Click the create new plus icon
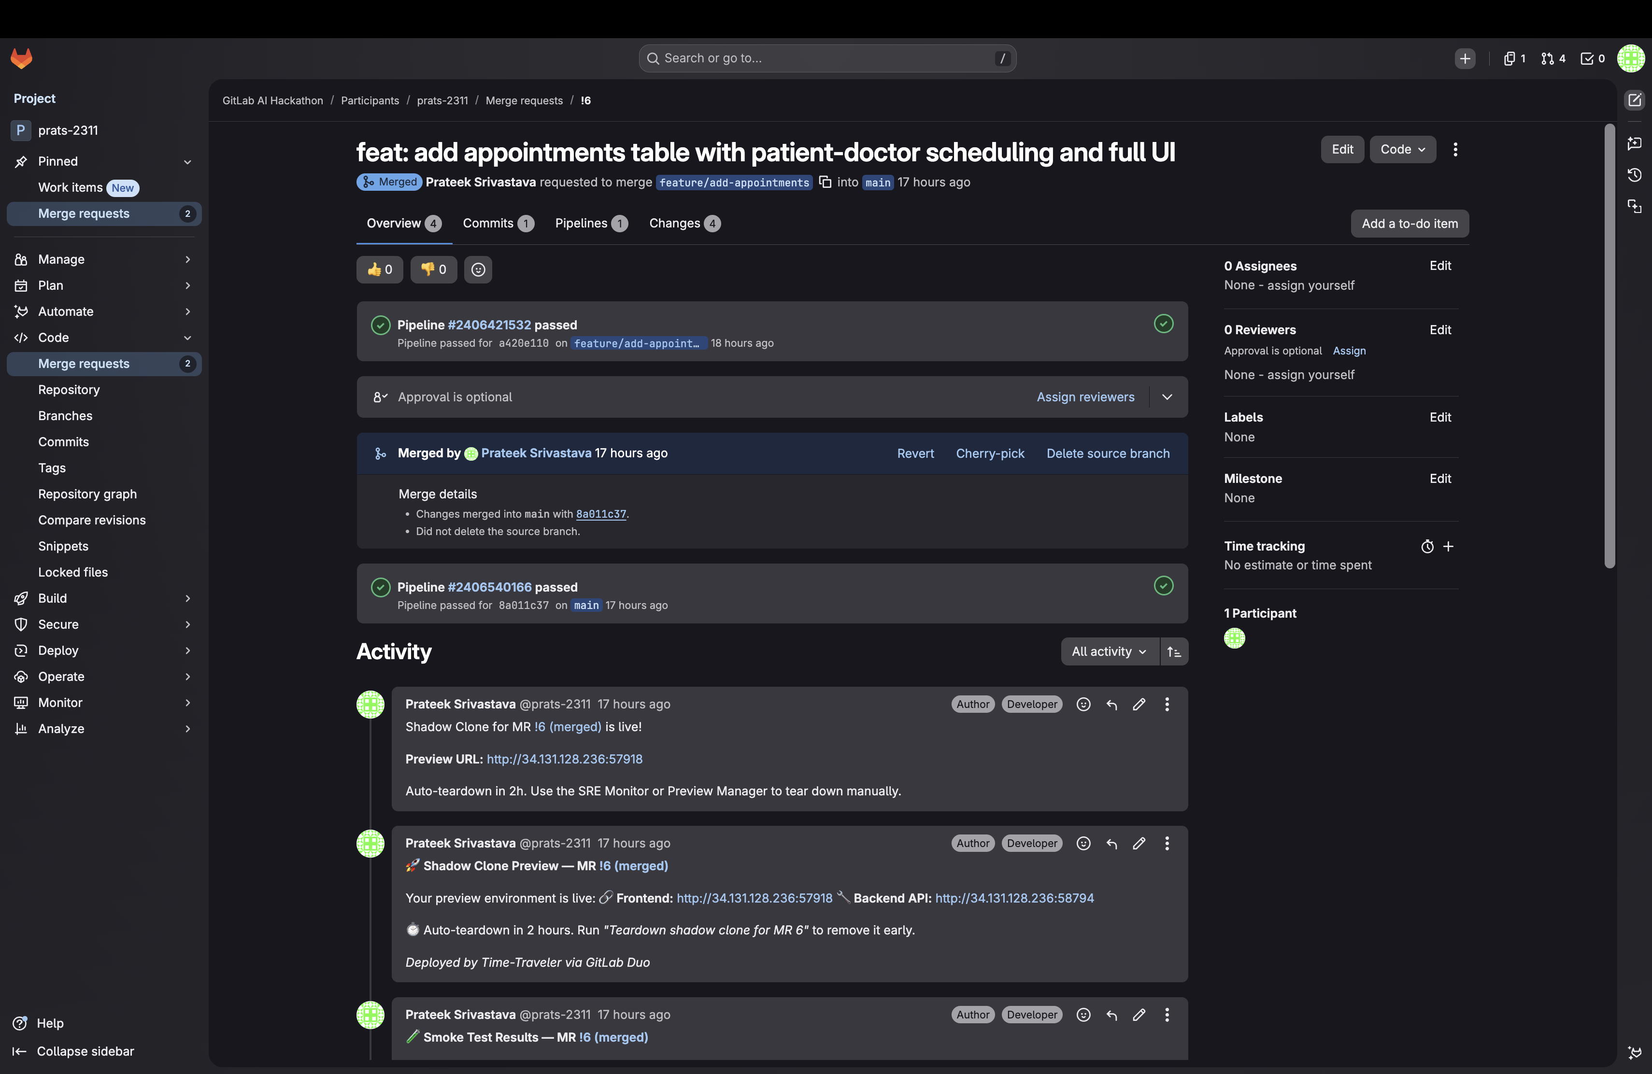The height and width of the screenshot is (1074, 1652). tap(1465, 58)
